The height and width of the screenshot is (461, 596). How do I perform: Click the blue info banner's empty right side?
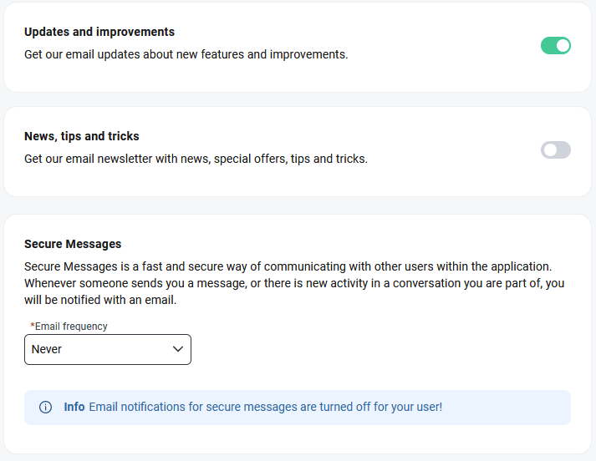[x=510, y=408]
